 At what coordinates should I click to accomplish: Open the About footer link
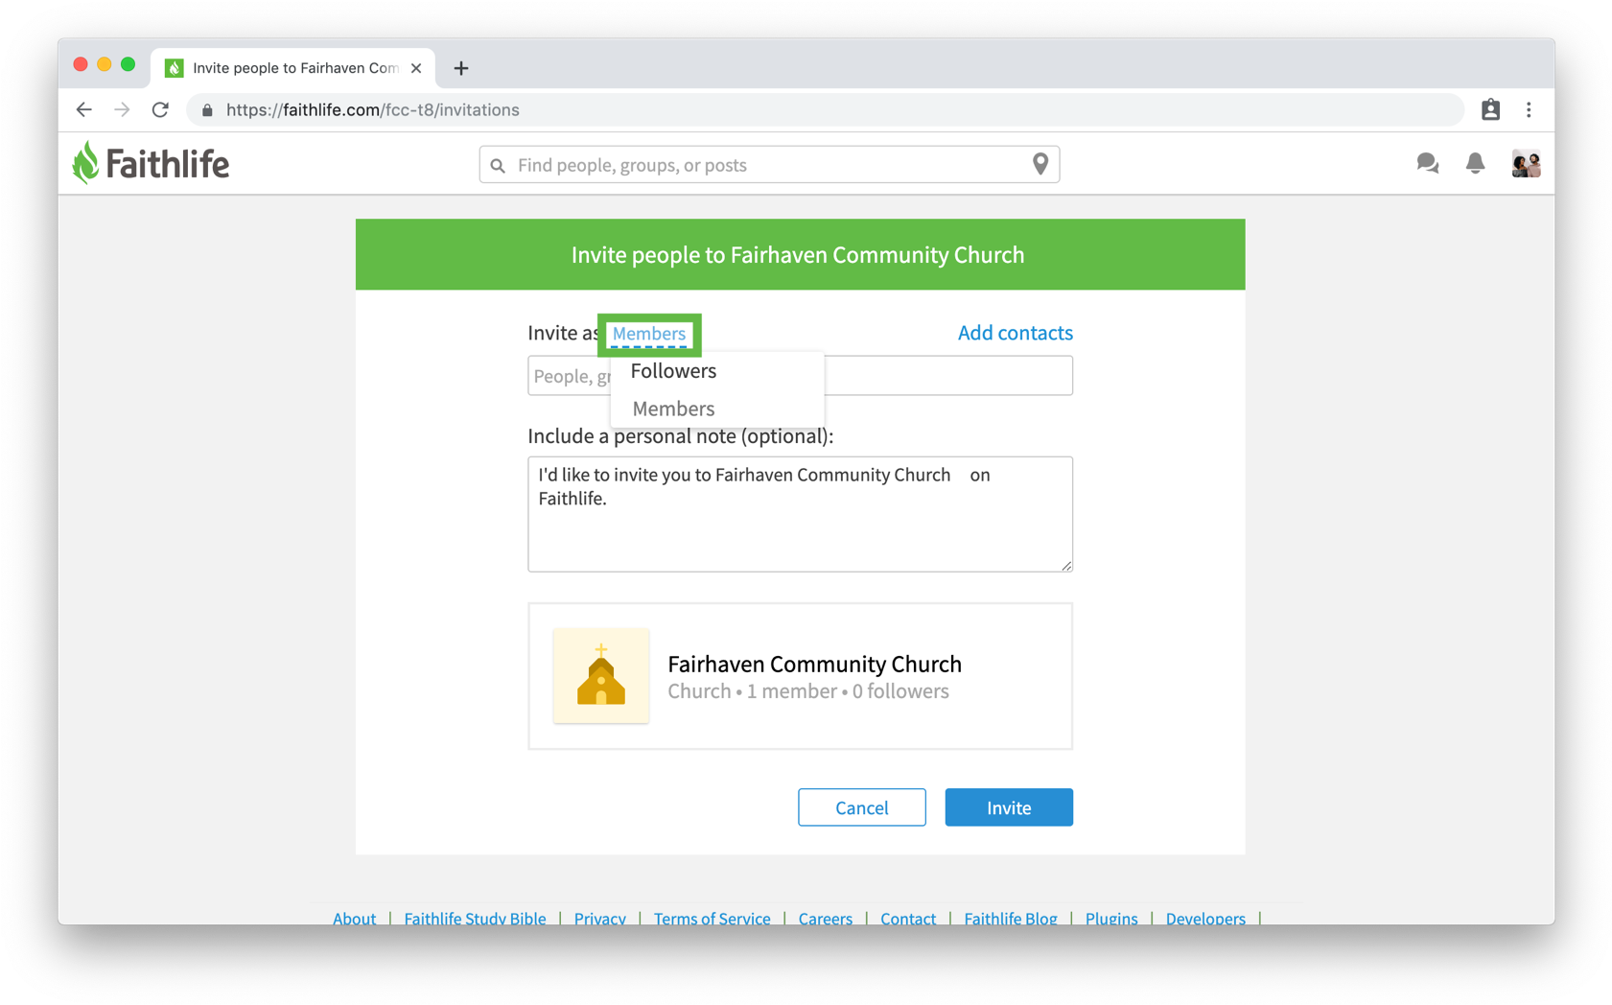(x=354, y=918)
